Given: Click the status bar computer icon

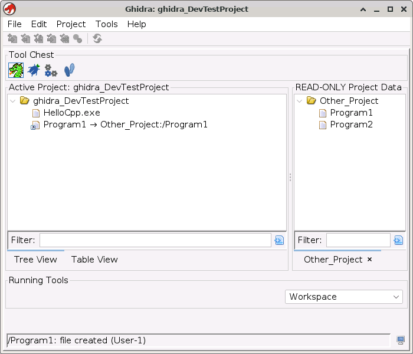Looking at the screenshot, I should point(401,340).
